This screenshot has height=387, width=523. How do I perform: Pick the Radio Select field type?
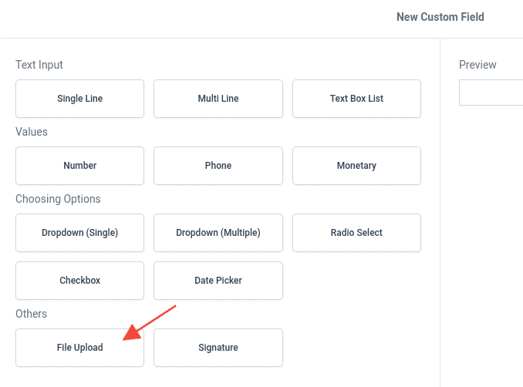[x=356, y=233]
